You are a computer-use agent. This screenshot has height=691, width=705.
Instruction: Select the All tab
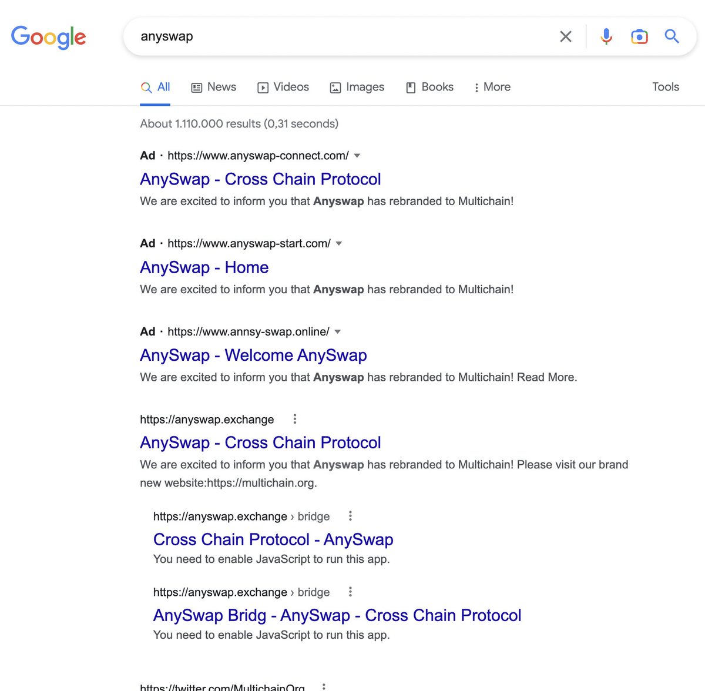point(155,87)
